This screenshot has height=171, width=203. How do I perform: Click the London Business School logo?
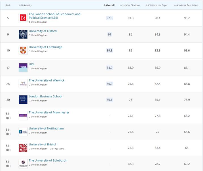[23, 99]
